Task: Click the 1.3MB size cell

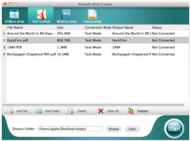Action: click(x=62, y=47)
